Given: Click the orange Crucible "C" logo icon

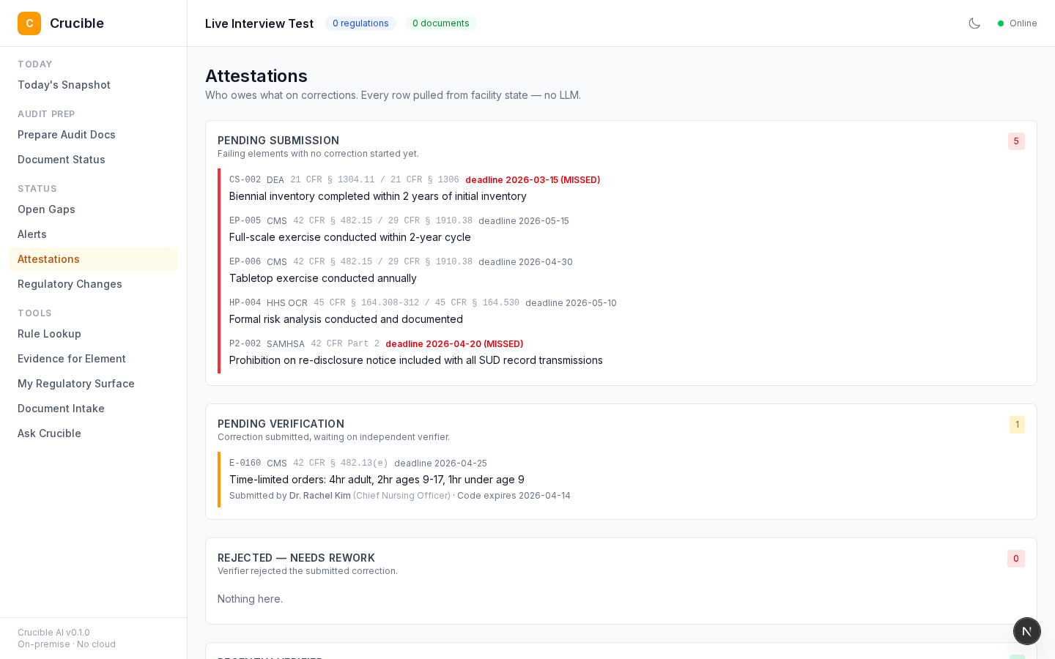Looking at the screenshot, I should (29, 23).
